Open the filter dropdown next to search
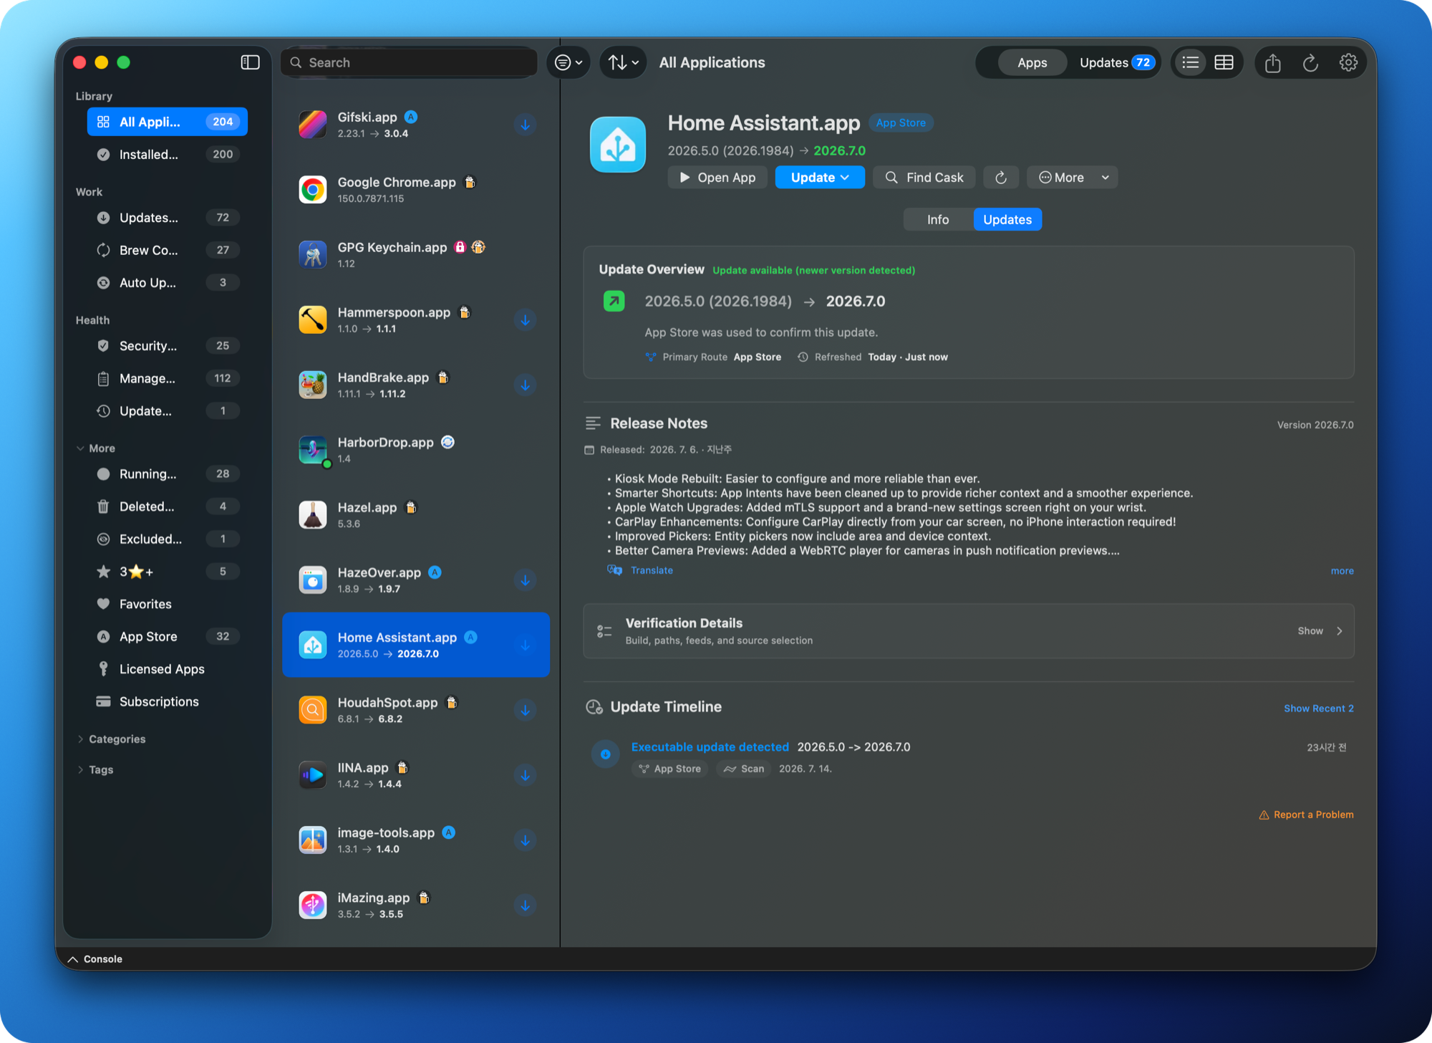The height and width of the screenshot is (1043, 1432). (x=569, y=63)
